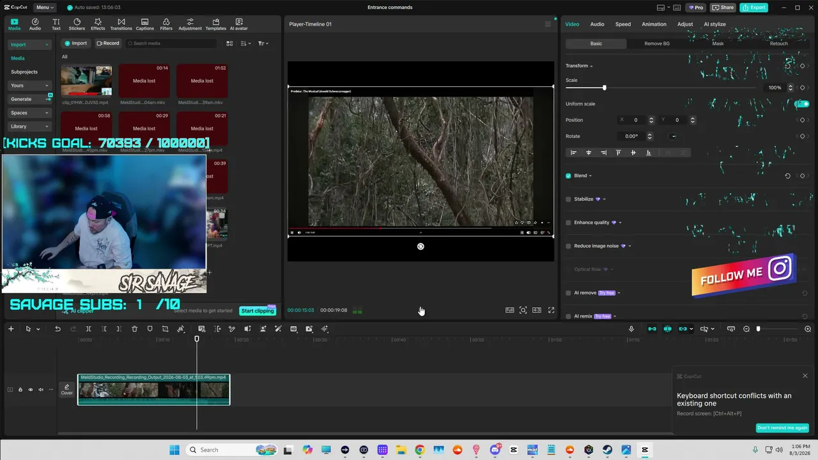This screenshot has width=818, height=460.
Task: Open the Captions panel
Action: [x=145, y=24]
